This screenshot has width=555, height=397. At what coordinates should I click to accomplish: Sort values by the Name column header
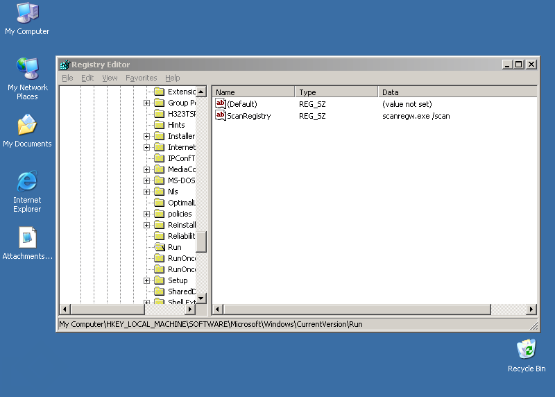point(253,92)
